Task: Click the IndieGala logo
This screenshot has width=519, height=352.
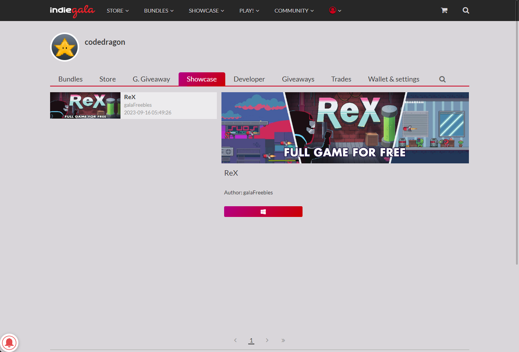Action: coord(72,11)
